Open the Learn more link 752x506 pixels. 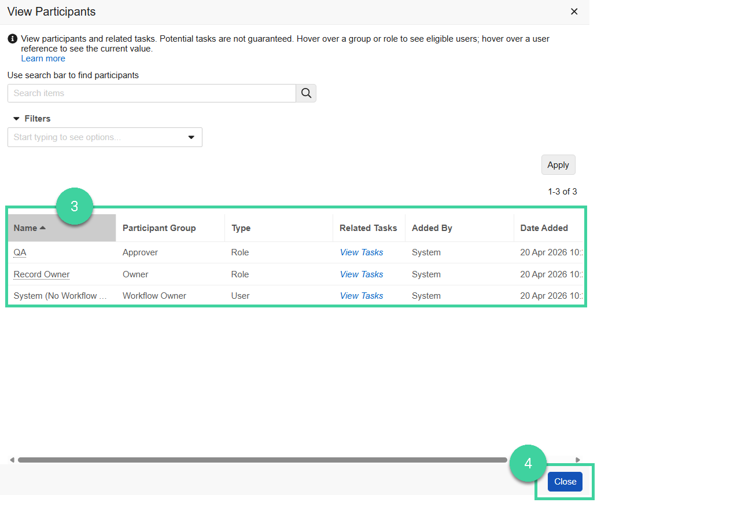[43, 58]
